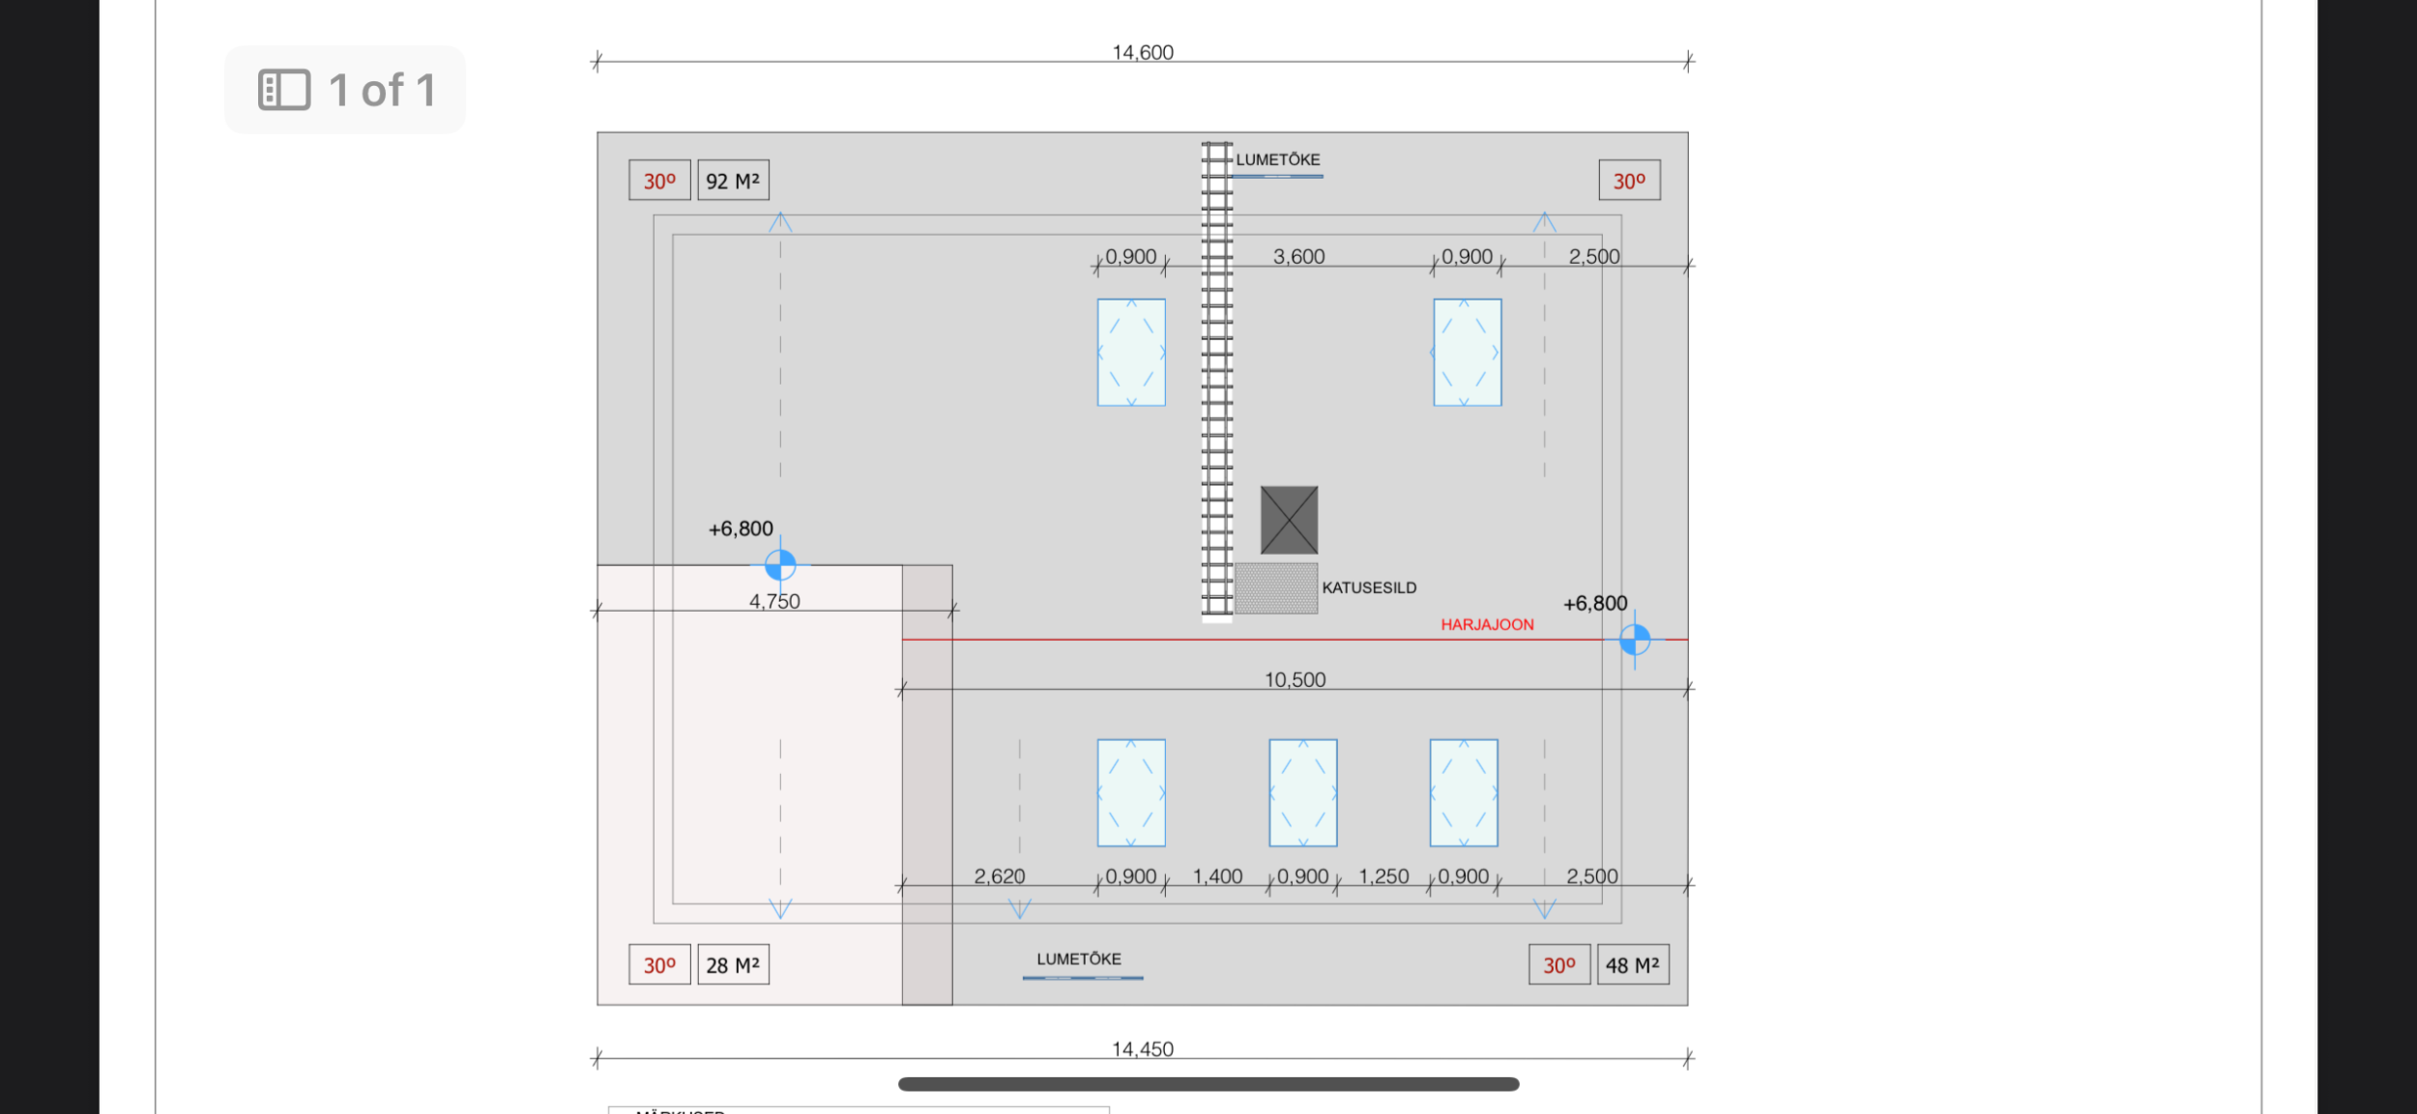Viewport: 2417px width, 1114px height.
Task: Click the red HARJAJOON ridge label
Action: (x=1487, y=625)
